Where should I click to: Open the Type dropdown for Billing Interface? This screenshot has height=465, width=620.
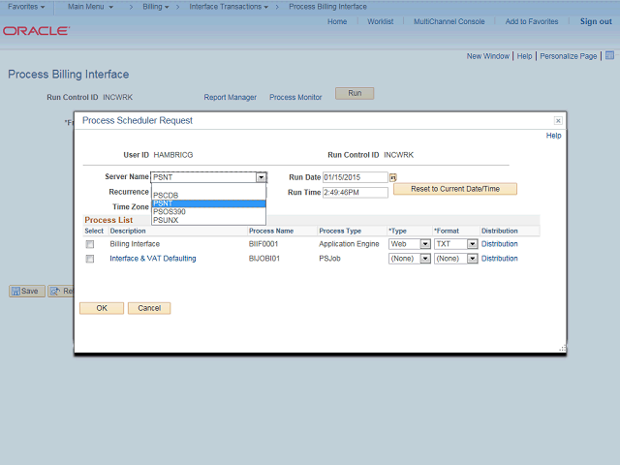point(408,244)
